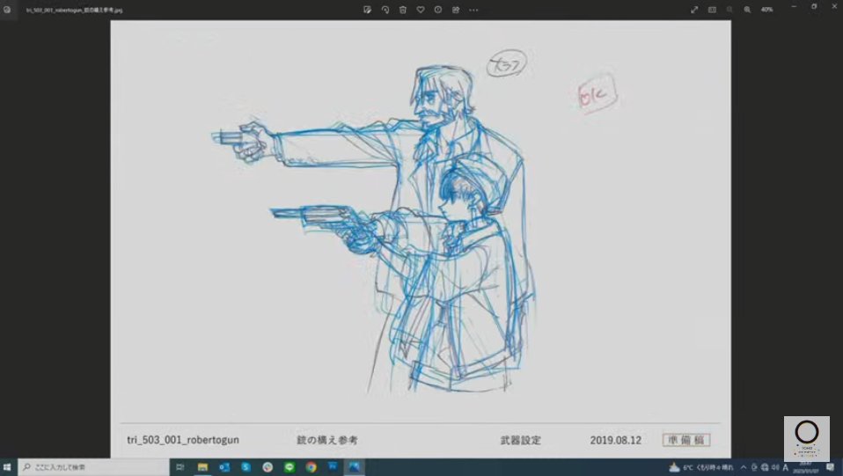
Task: Click the taskbar search box
Action: 93,467
